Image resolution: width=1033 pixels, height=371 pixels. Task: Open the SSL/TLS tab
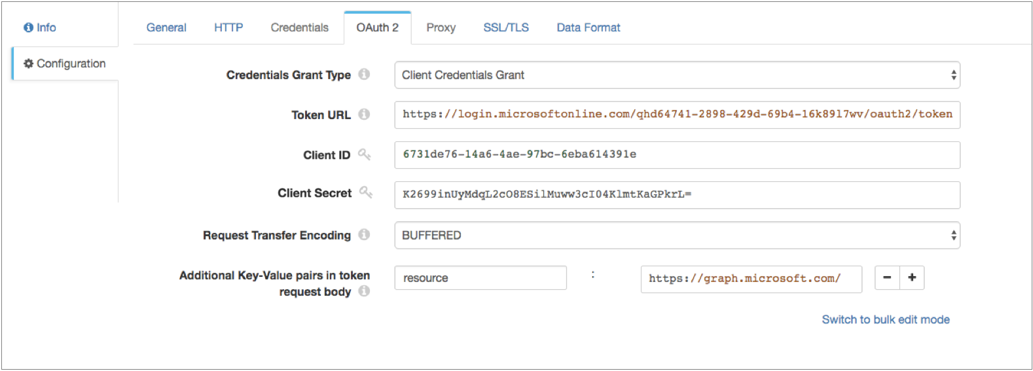(506, 27)
